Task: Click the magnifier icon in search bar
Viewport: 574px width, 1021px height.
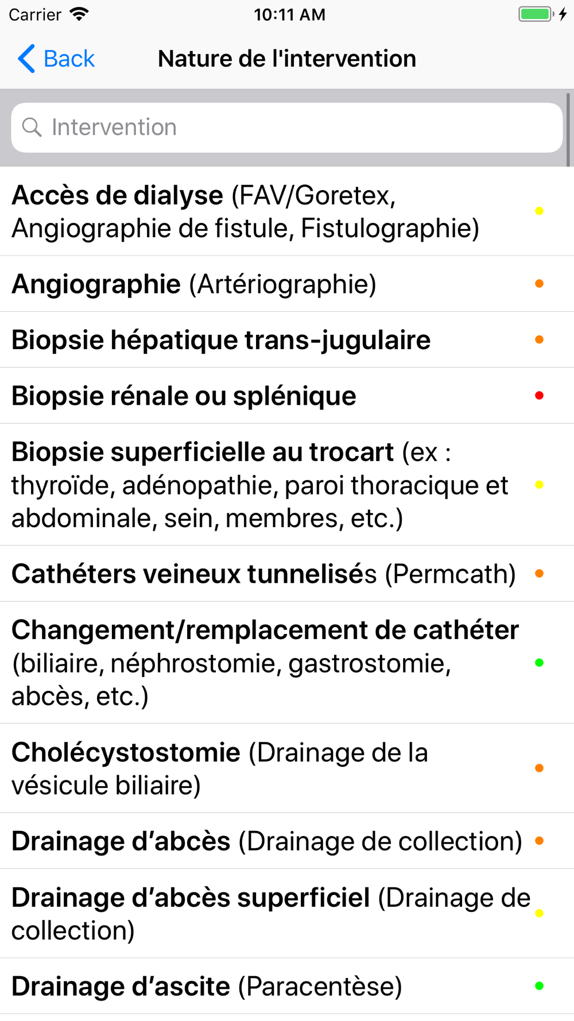Action: coord(32,127)
